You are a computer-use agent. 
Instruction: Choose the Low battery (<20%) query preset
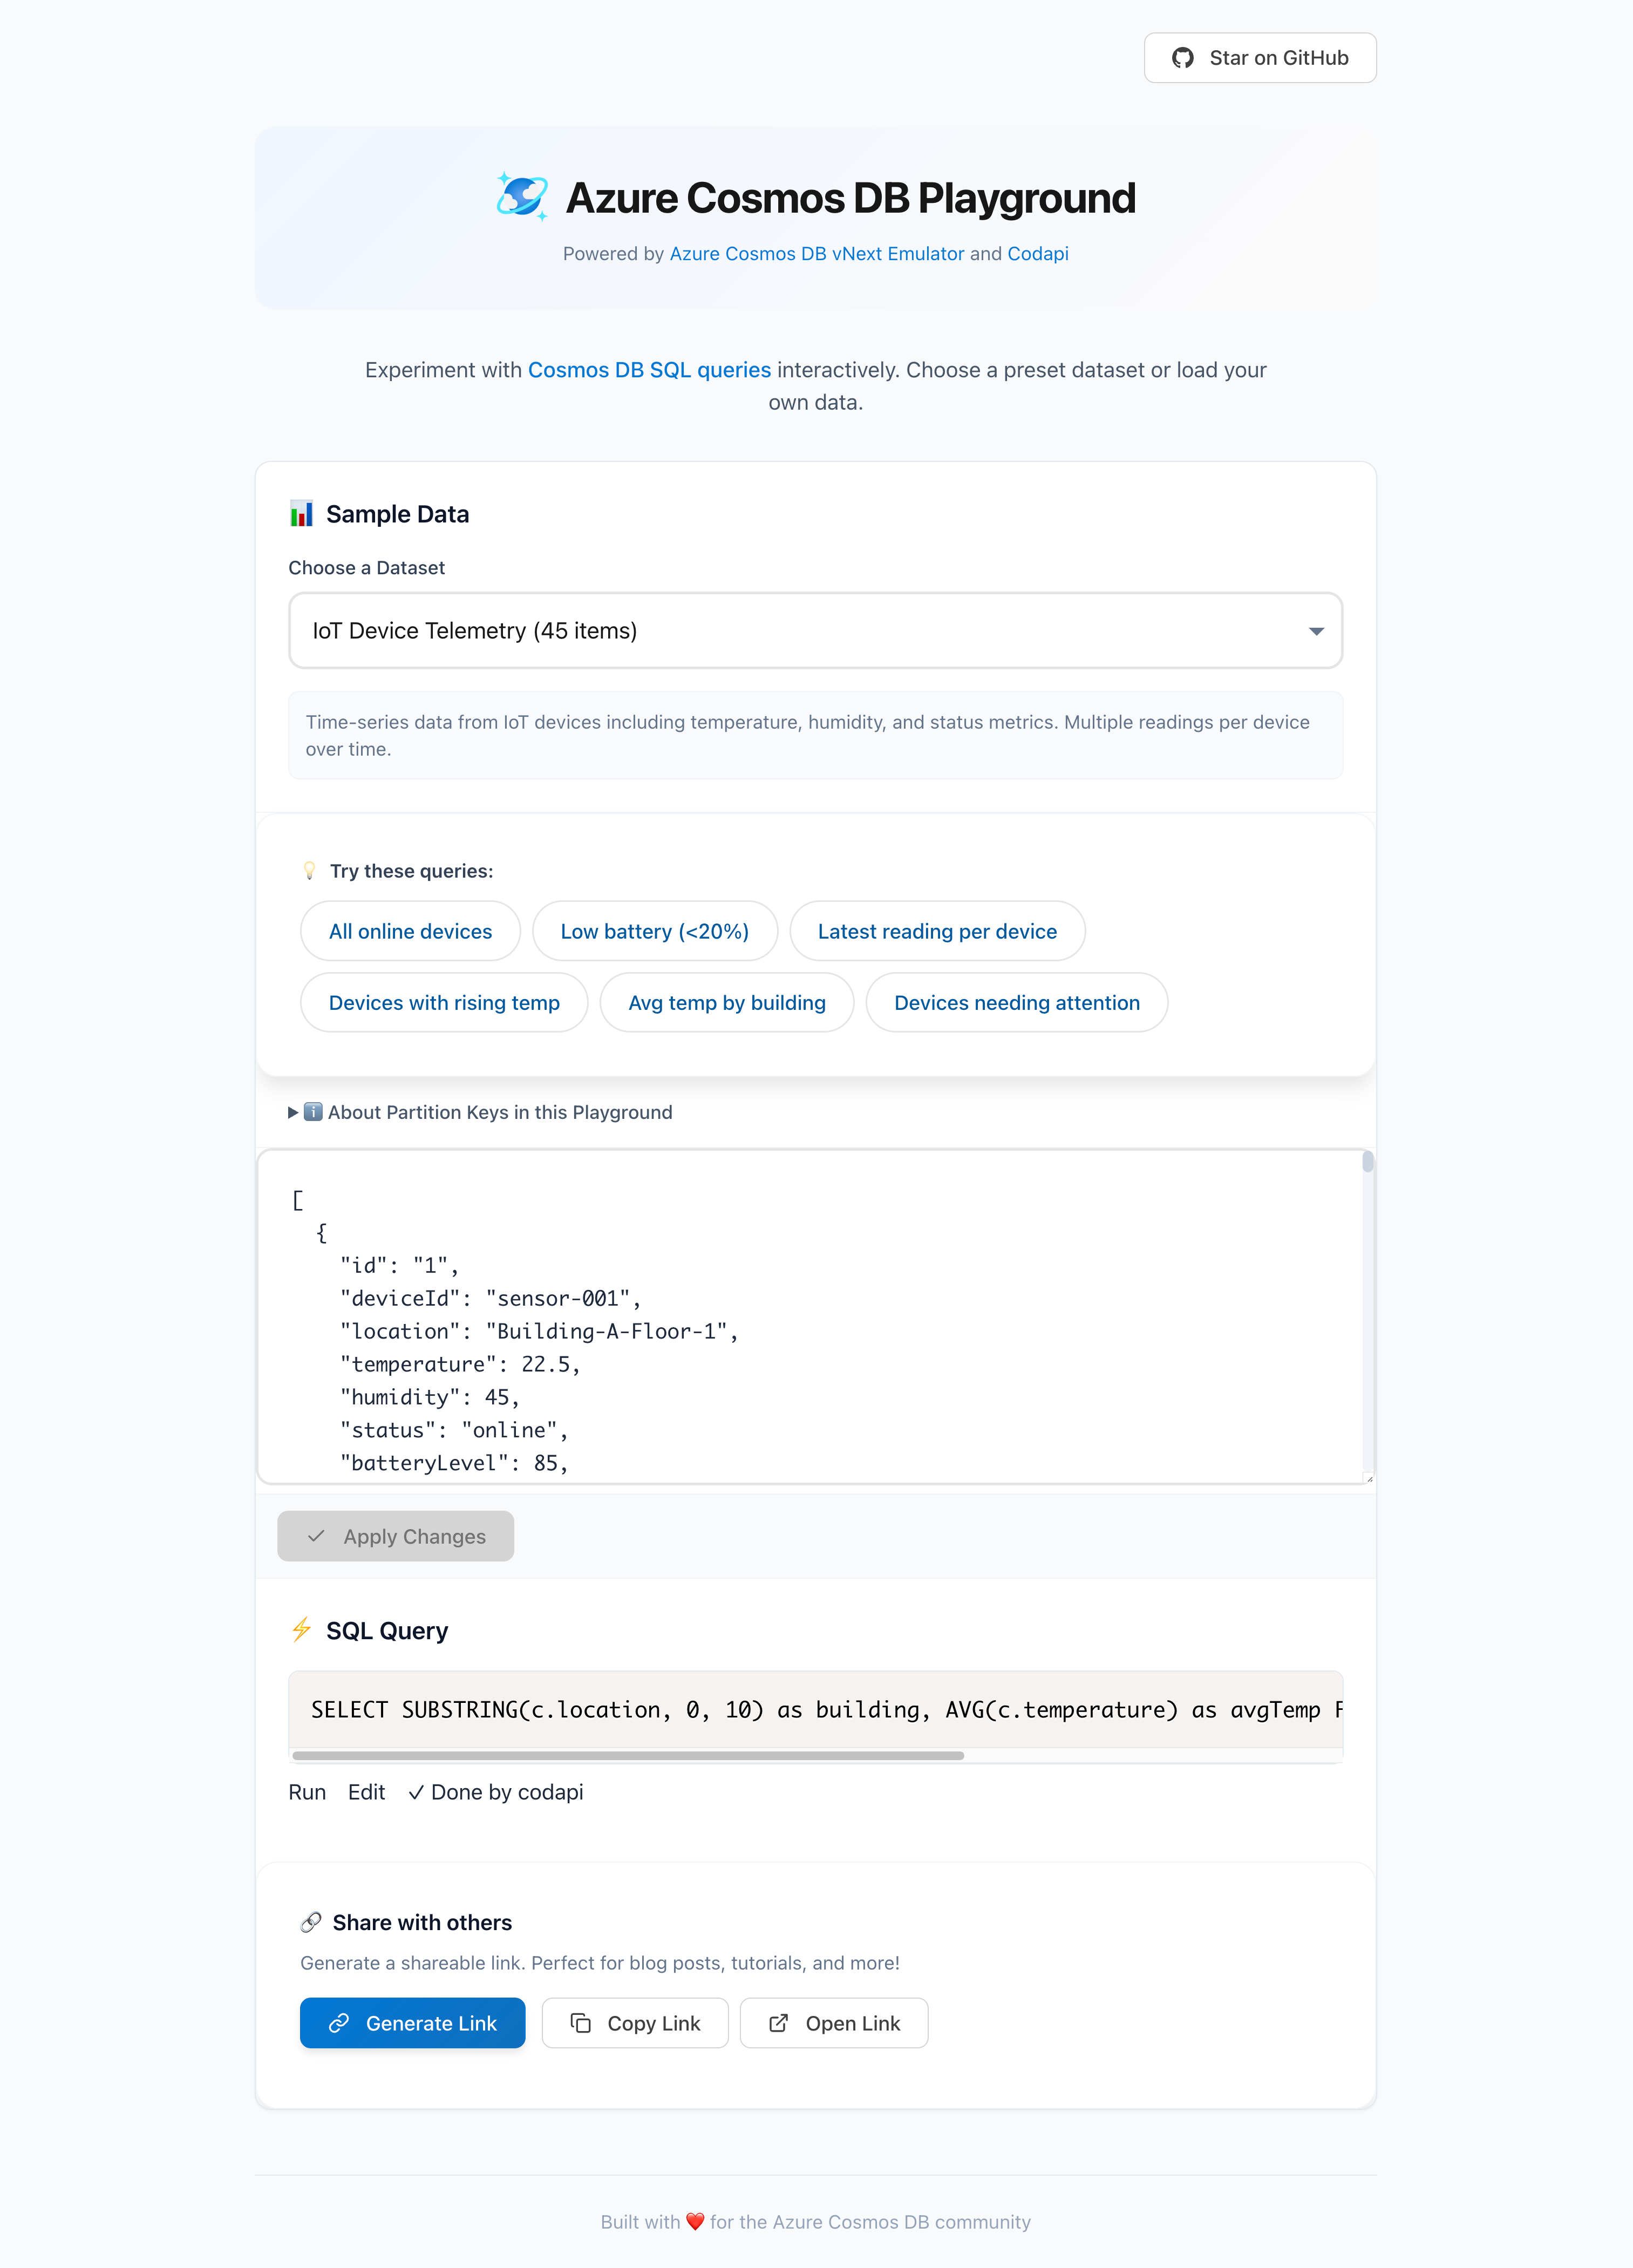(654, 931)
